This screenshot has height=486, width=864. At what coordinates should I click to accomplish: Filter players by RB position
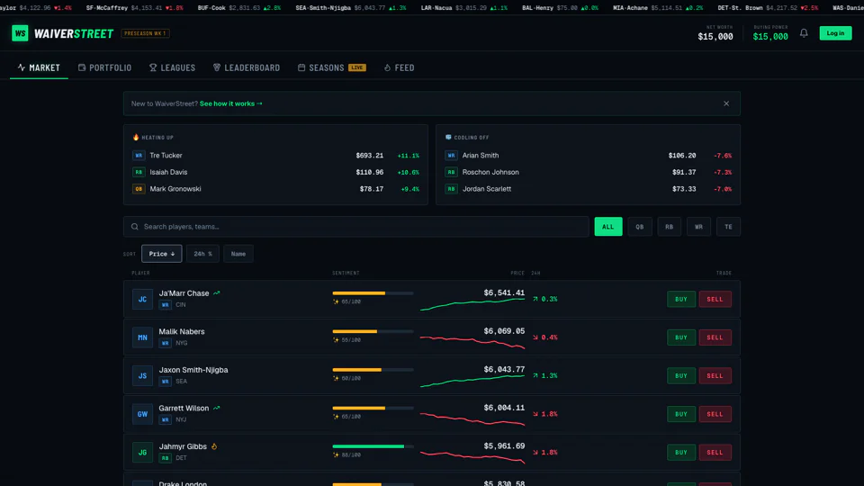(669, 227)
